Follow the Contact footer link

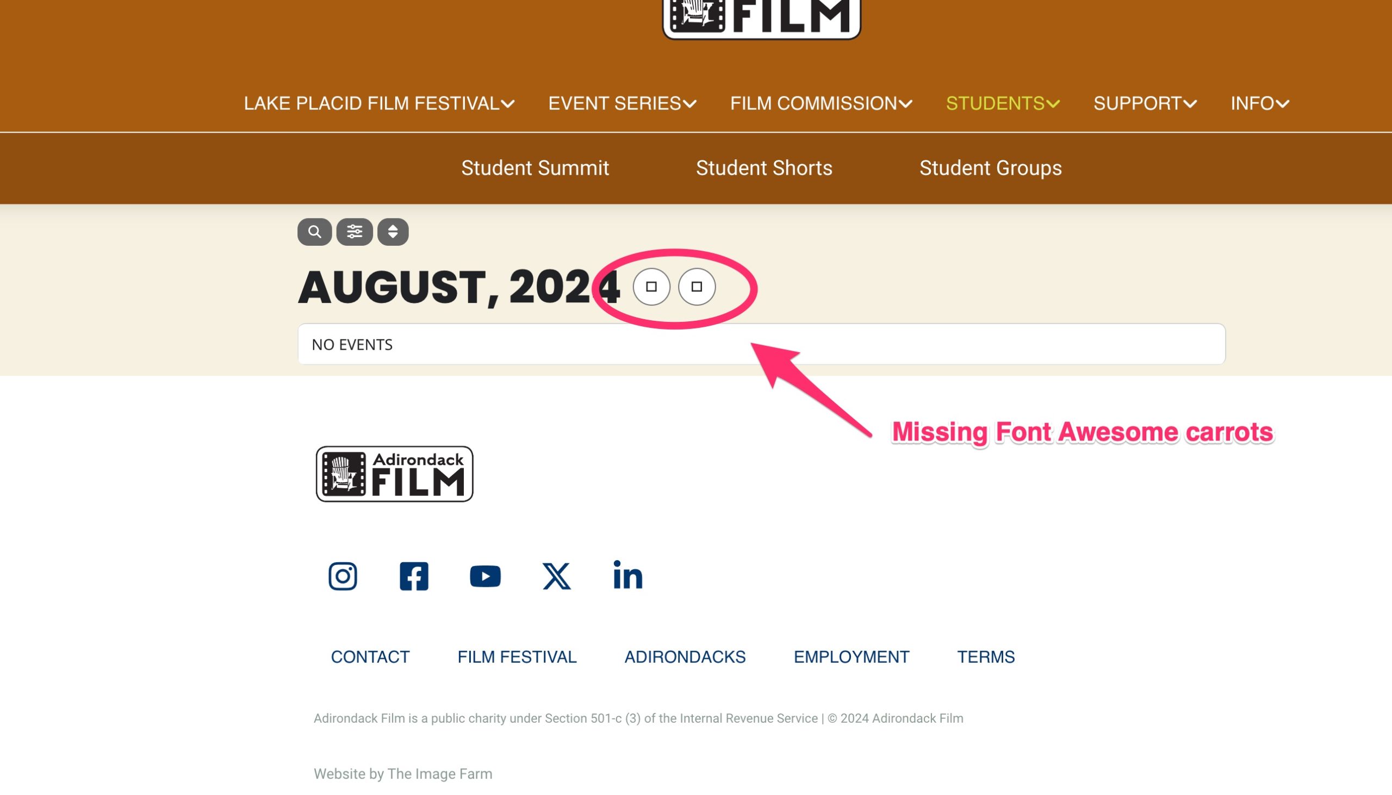(x=370, y=657)
